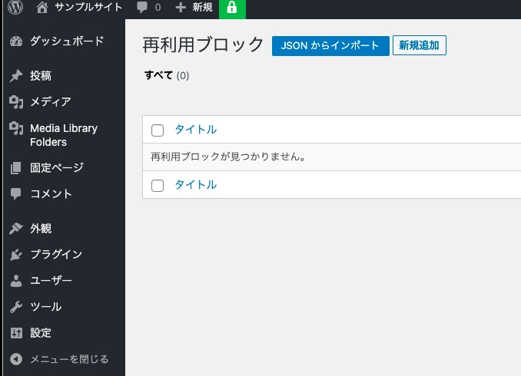Click the ツール wrench icon
This screenshot has height=376, width=521.
16,307
